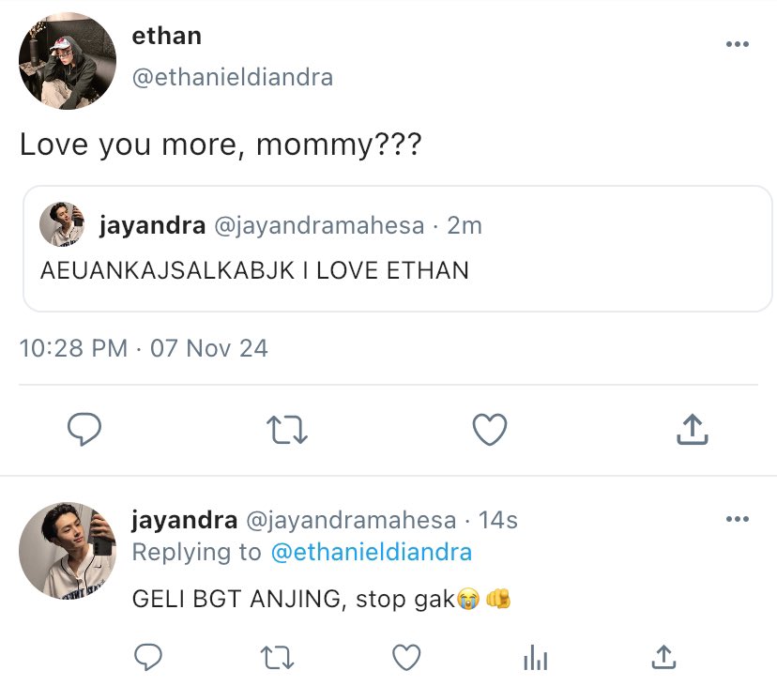
Task: Share jayandra's reply tweet
Action: 663,657
